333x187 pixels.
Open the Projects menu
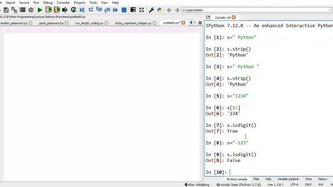(80, 3)
